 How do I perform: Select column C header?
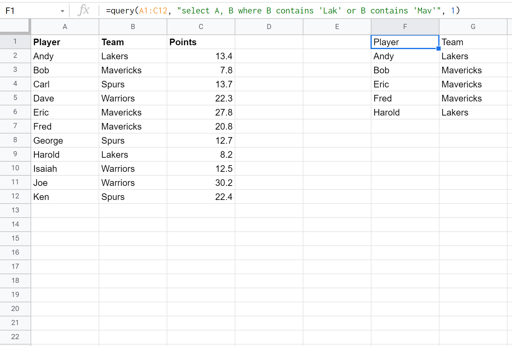(201, 27)
